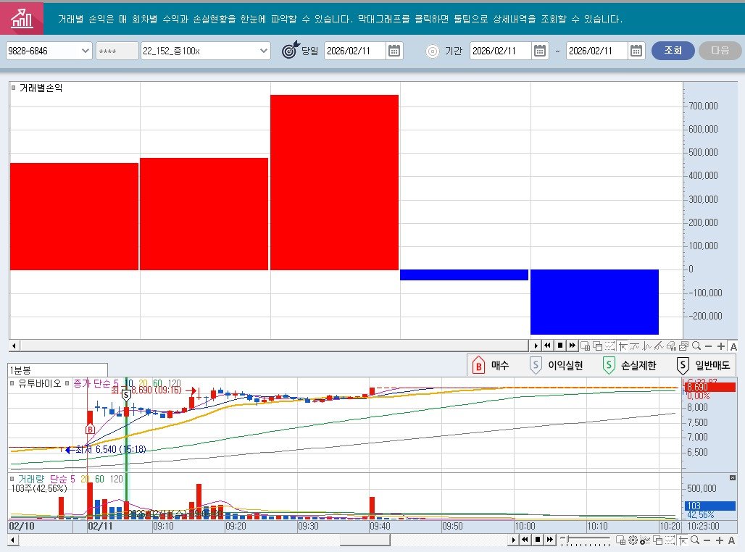Select the 당일 radio option
Viewport: 745px width, 552px height.
point(290,51)
